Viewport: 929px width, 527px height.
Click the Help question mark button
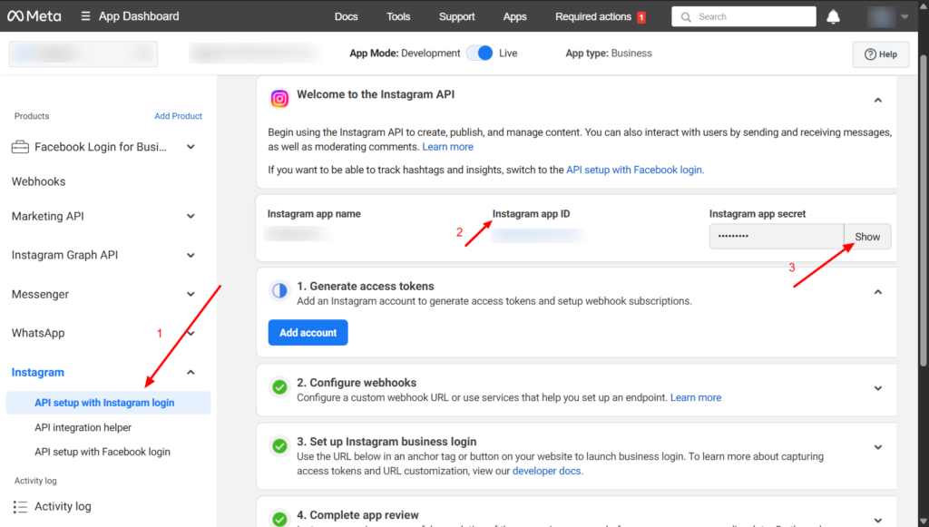(880, 54)
